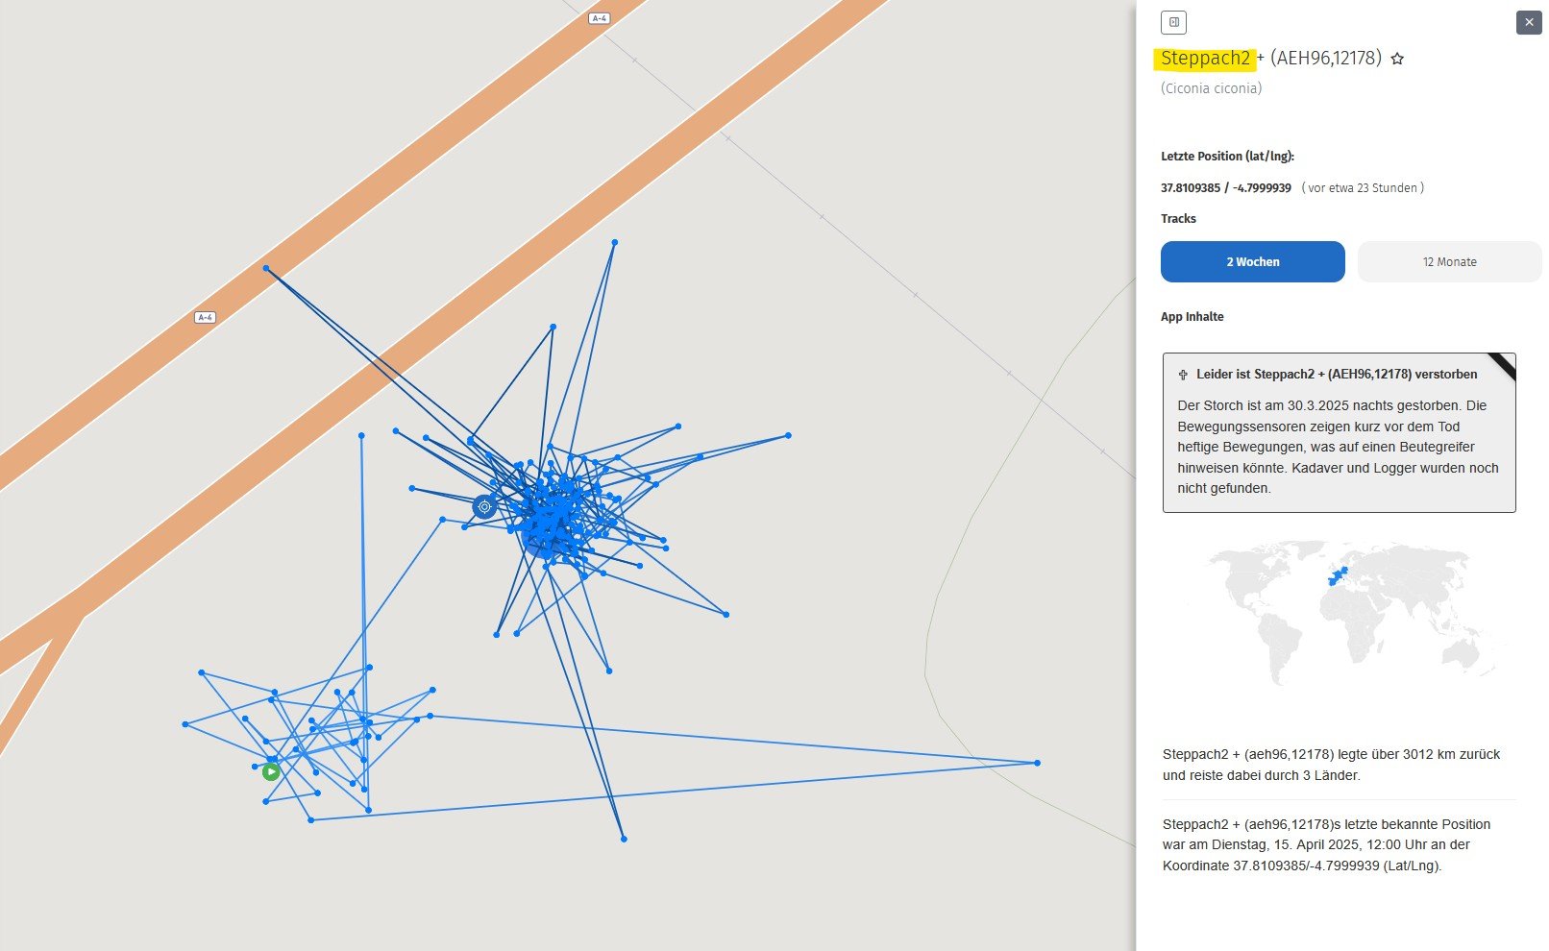This screenshot has width=1549, height=951.
Task: Click the black mourning ribbon corner
Action: pos(1500,366)
